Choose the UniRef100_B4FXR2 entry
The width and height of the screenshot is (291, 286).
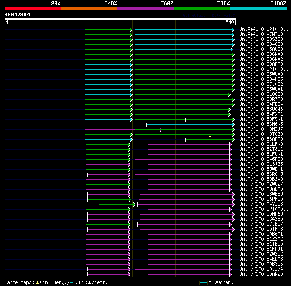pyautogui.click(x=261, y=114)
